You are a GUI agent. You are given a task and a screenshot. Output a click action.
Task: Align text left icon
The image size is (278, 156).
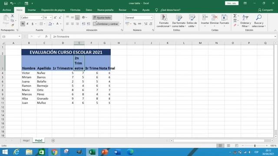(x=68, y=24)
